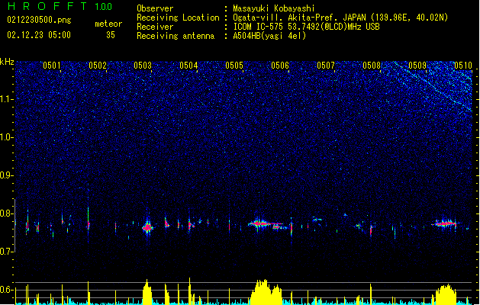Click the 0.8 kHz axis label
480x305 pixels.
pyautogui.click(x=7, y=213)
